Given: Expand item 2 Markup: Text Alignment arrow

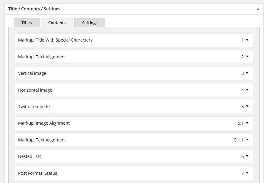Looking at the screenshot, I should [247, 57].
